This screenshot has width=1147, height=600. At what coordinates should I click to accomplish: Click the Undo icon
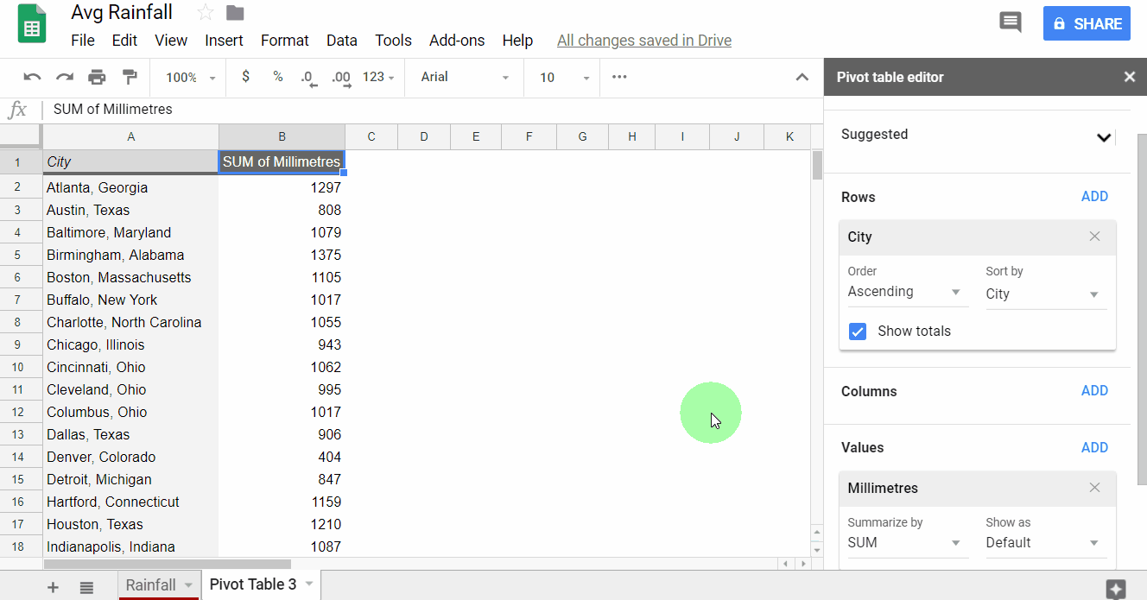32,77
